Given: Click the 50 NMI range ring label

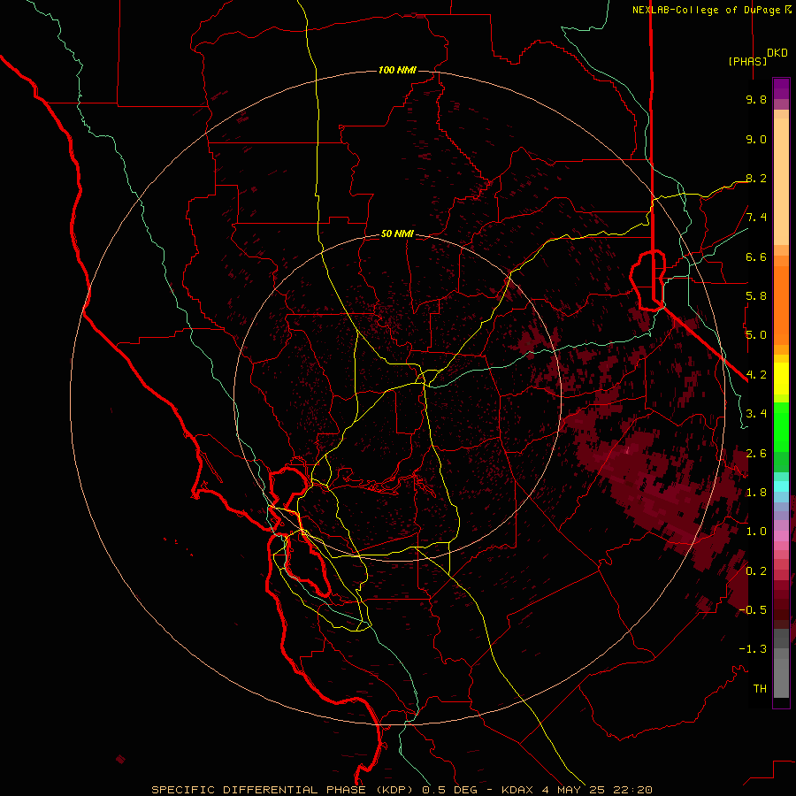Looking at the screenshot, I should [x=397, y=233].
